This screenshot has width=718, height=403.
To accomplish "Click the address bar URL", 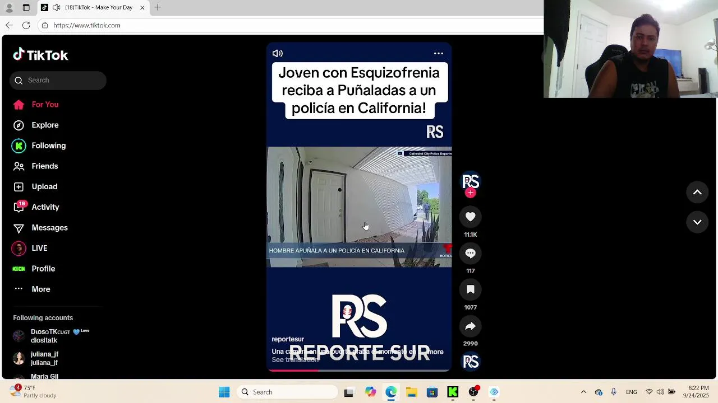I will 87,25.
